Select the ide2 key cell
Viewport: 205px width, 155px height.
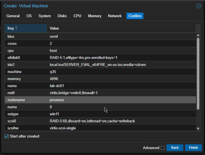26,65
